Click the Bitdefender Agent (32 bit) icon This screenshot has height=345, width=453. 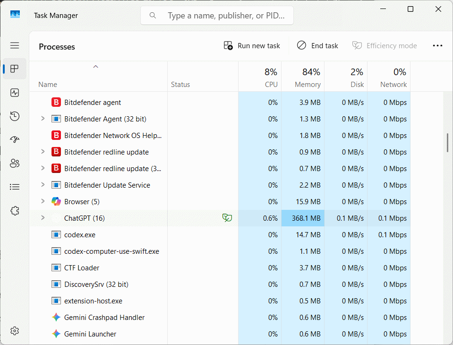[x=56, y=119]
